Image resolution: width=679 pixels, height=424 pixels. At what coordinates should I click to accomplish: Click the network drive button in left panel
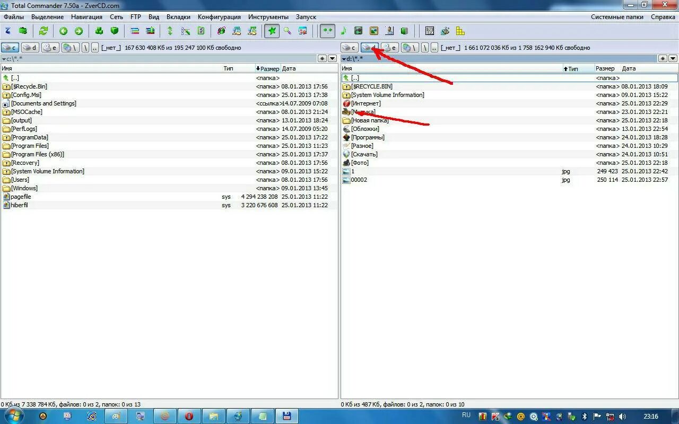click(71, 48)
